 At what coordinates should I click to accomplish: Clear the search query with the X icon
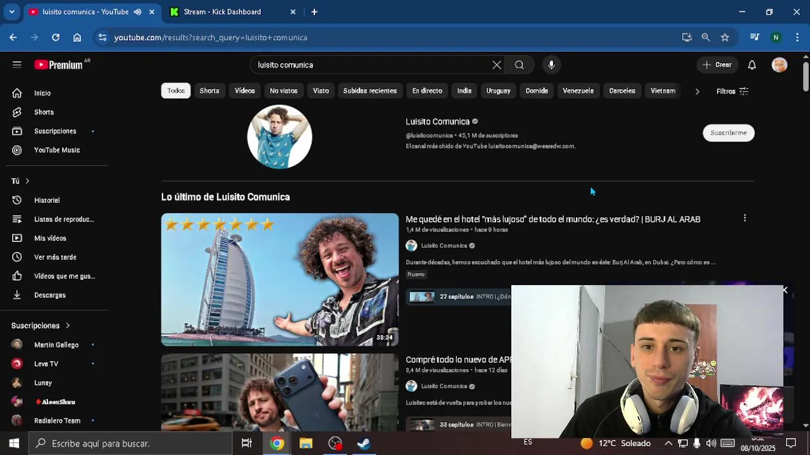497,64
